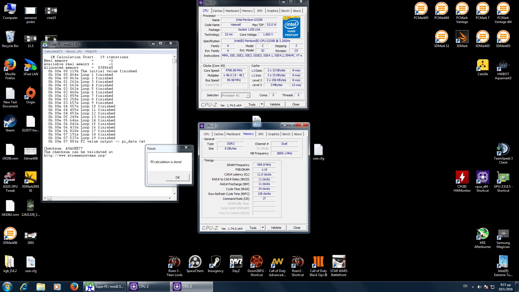The image size is (519, 292).
Task: Open Intel Extreme Tuning icon
Action: pyautogui.click(x=503, y=266)
